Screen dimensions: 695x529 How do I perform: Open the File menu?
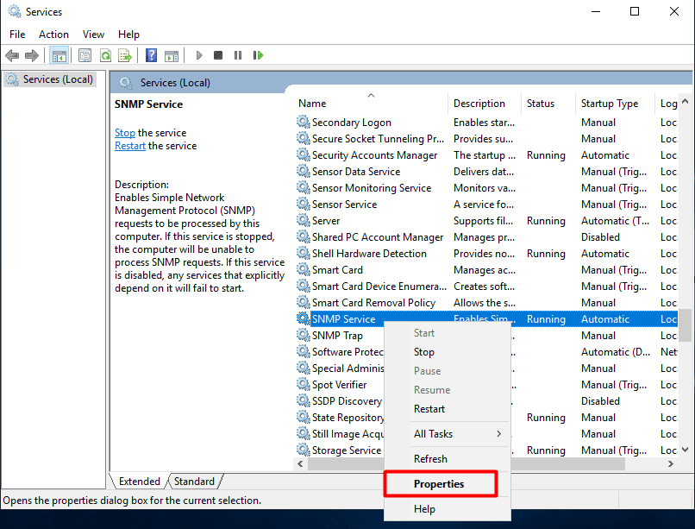pyautogui.click(x=17, y=35)
